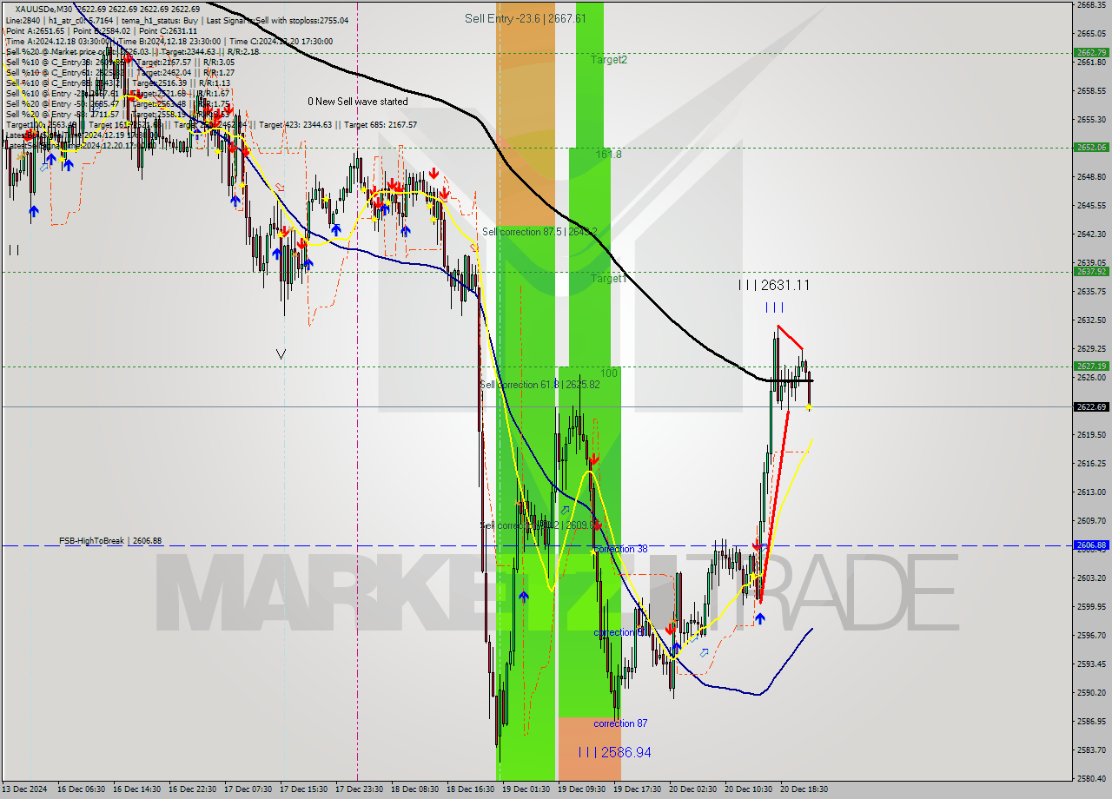Click the '| | | 2631.11' price annotation
The height and width of the screenshot is (799, 1112).
773,285
